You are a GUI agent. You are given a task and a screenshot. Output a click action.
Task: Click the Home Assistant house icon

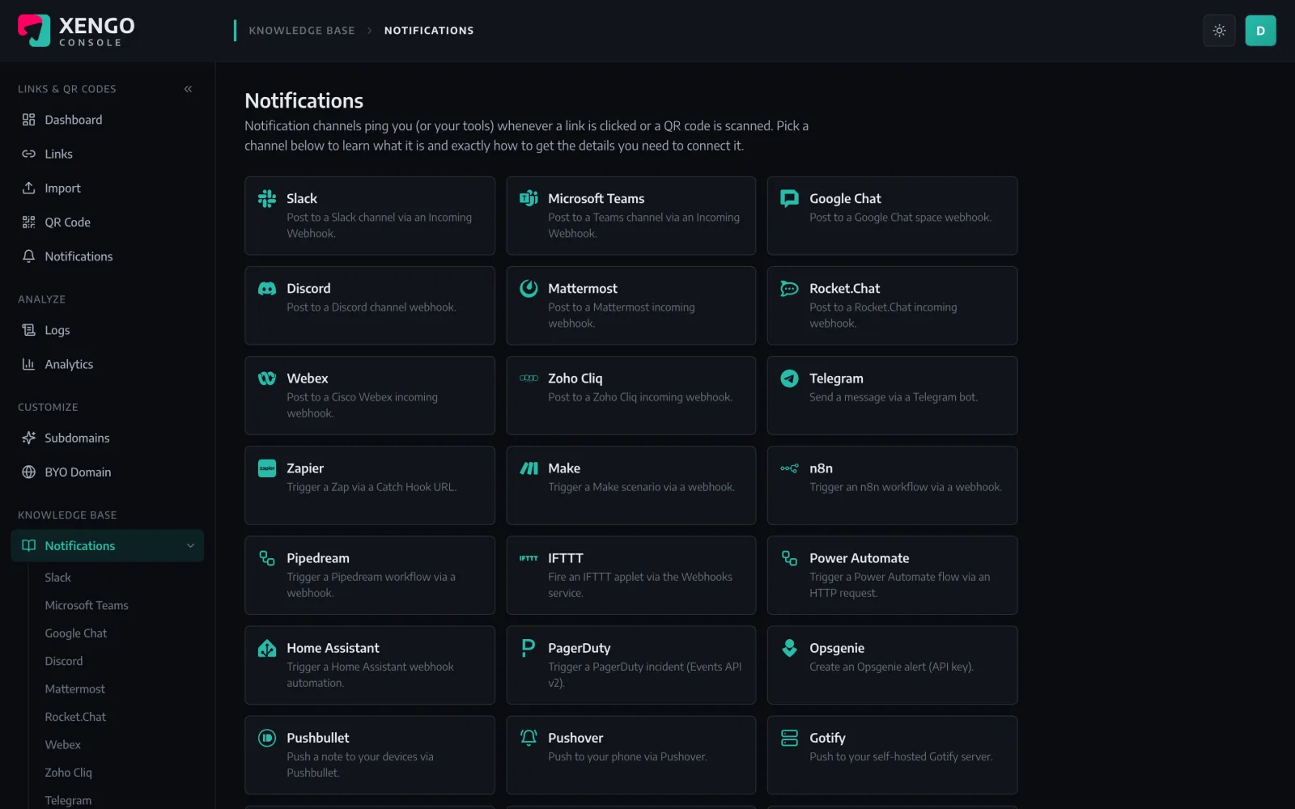click(x=267, y=648)
